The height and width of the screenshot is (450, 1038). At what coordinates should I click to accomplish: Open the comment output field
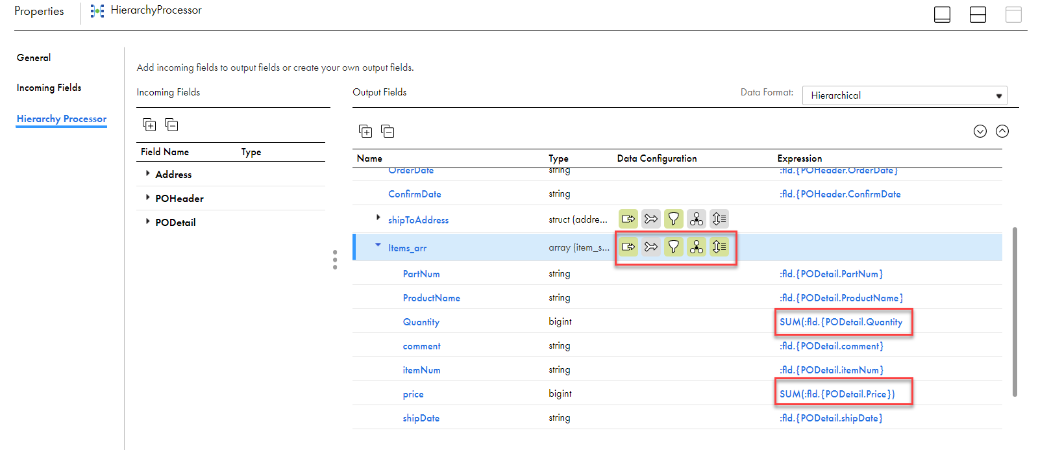[422, 346]
